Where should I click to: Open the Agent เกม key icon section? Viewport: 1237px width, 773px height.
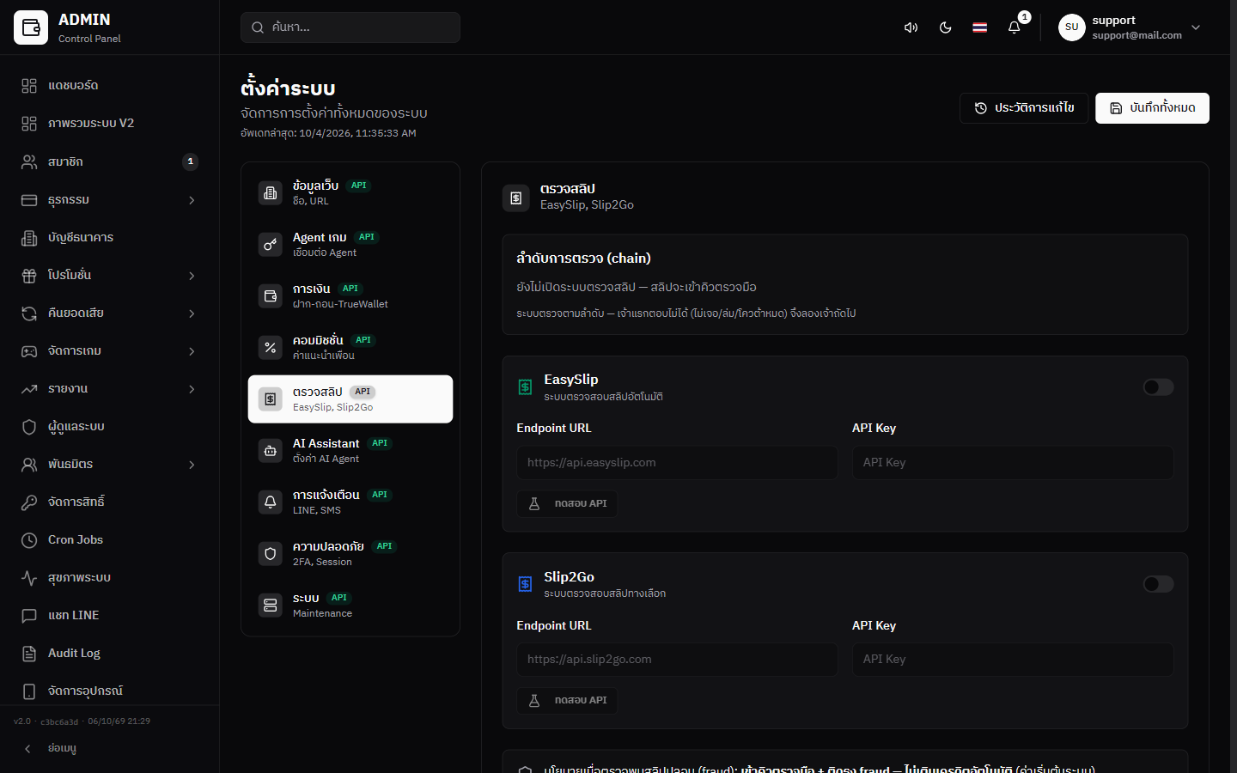tap(270, 245)
